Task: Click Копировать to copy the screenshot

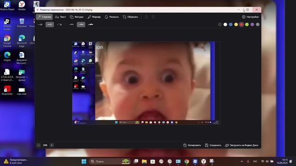Action: tap(192, 145)
